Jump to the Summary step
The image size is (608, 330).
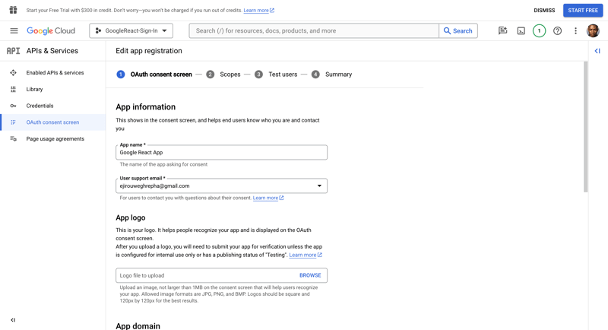338,74
